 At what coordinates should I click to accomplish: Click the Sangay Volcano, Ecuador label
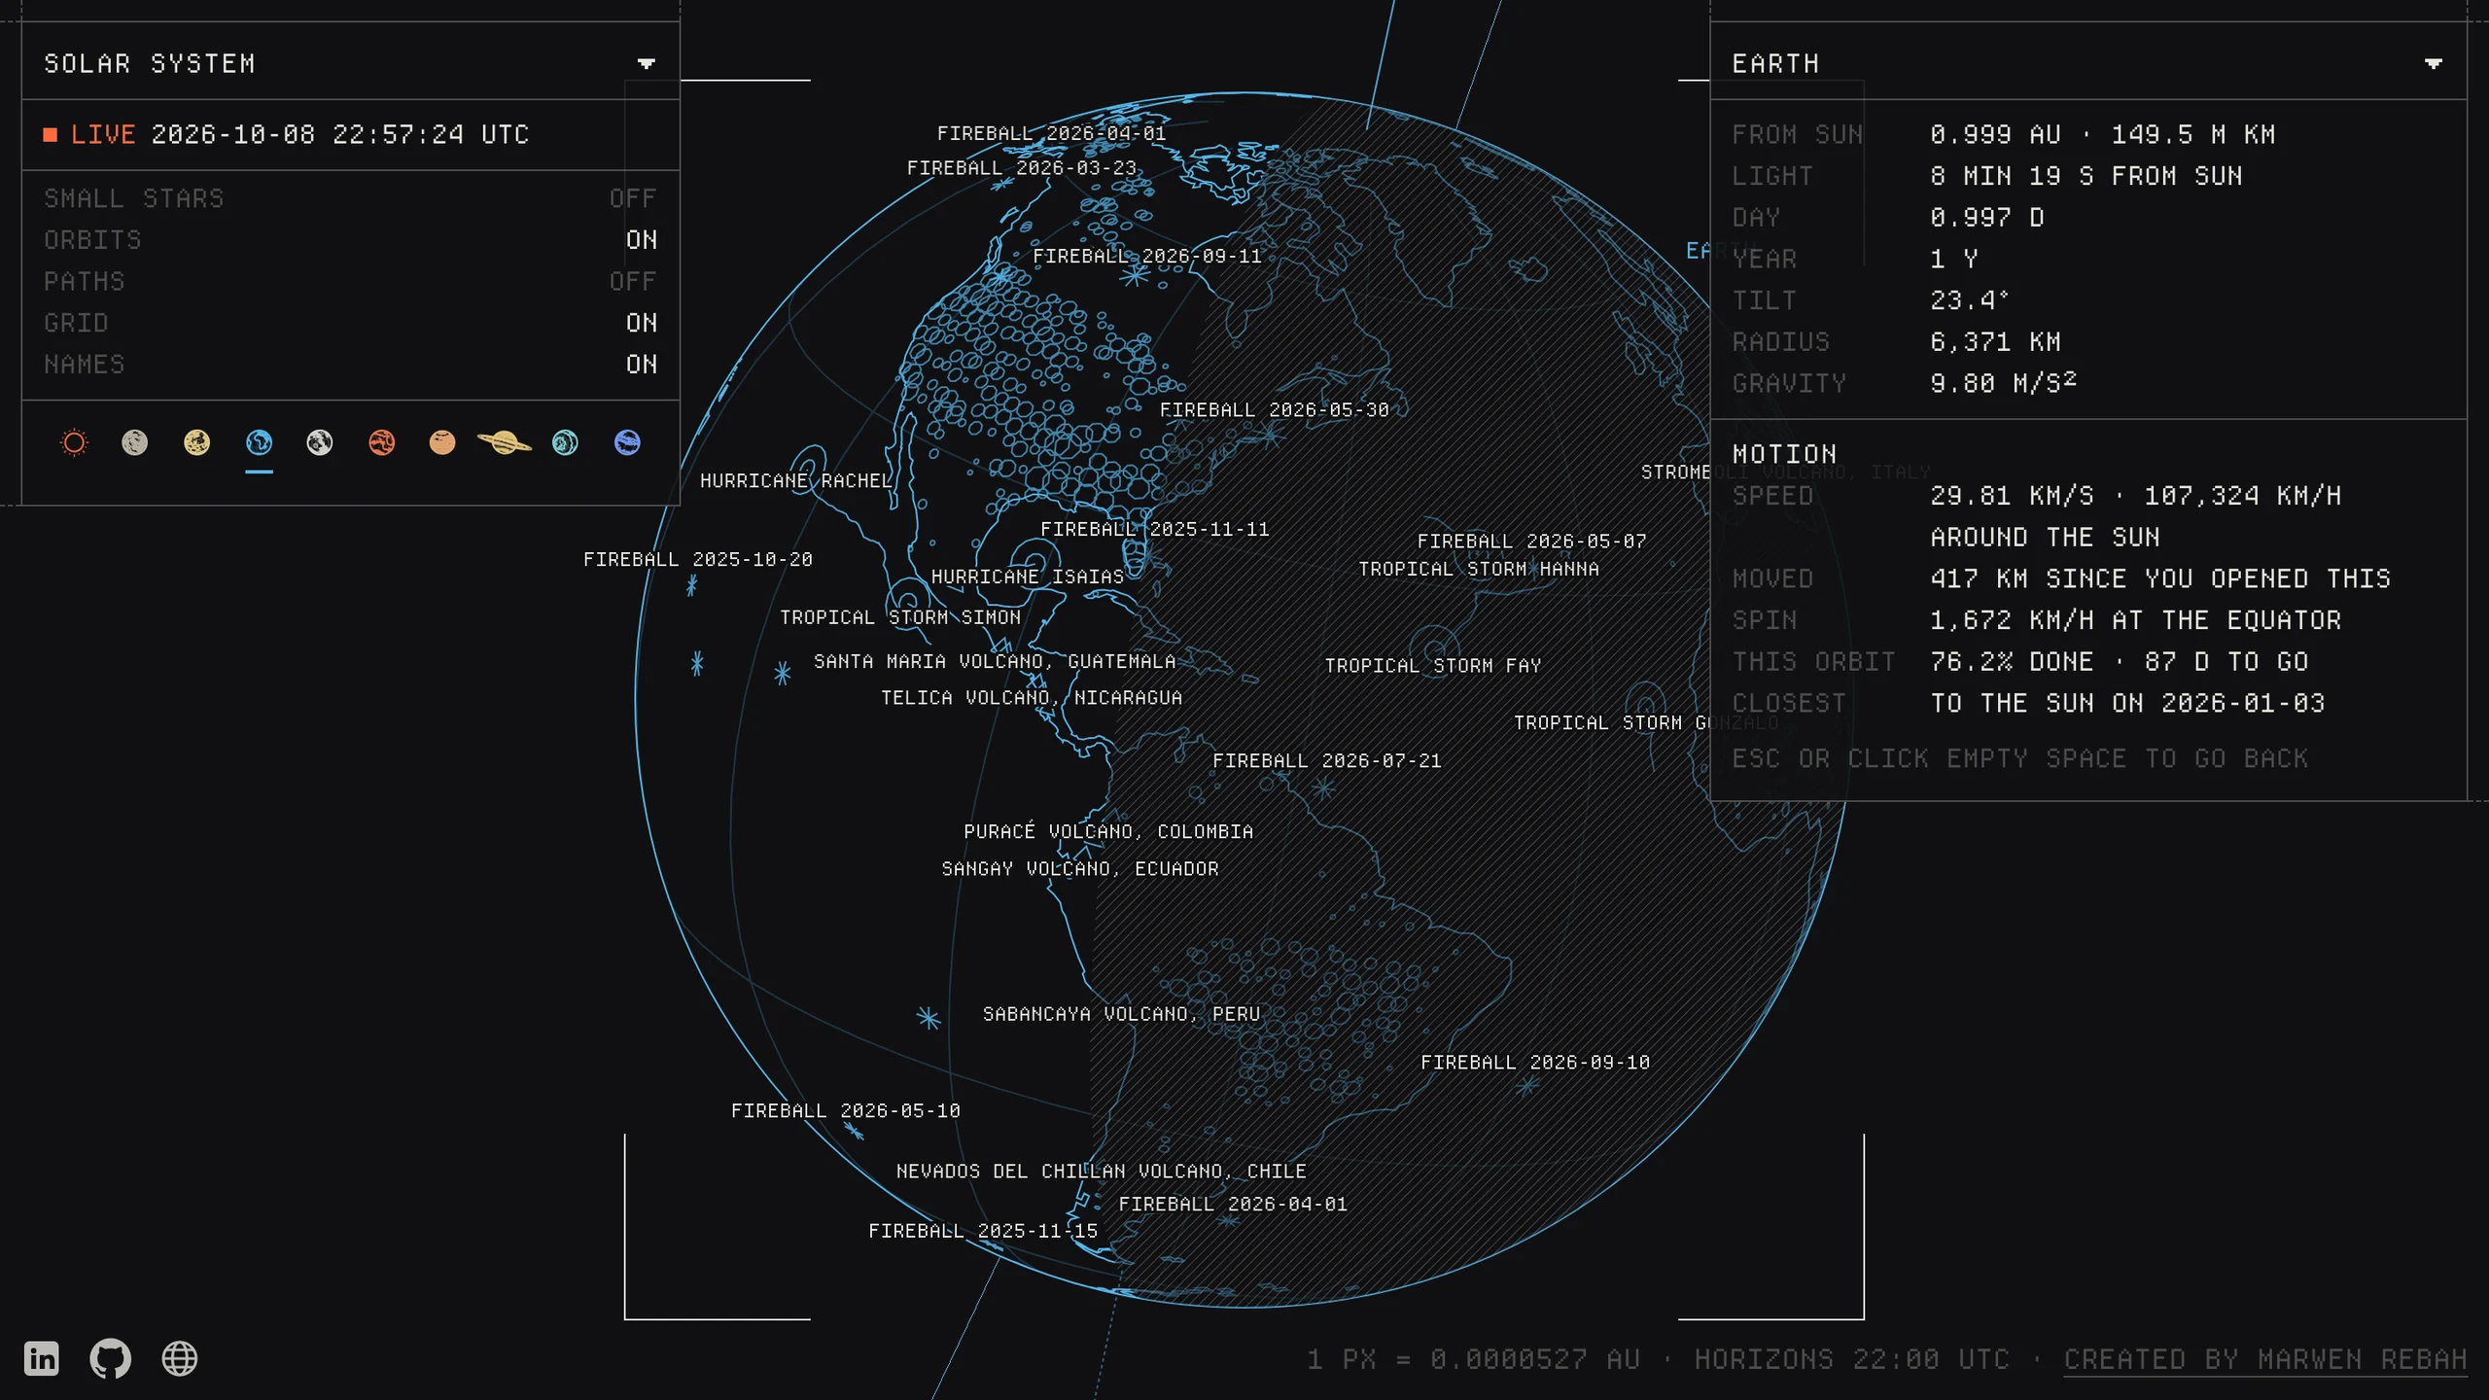click(x=1080, y=869)
